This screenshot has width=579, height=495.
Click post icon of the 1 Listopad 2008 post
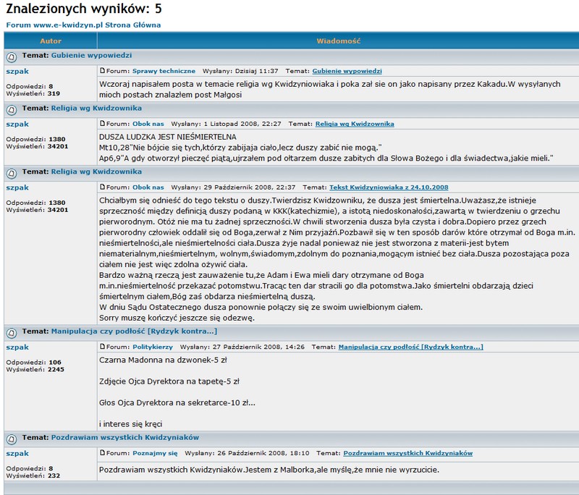(102, 124)
